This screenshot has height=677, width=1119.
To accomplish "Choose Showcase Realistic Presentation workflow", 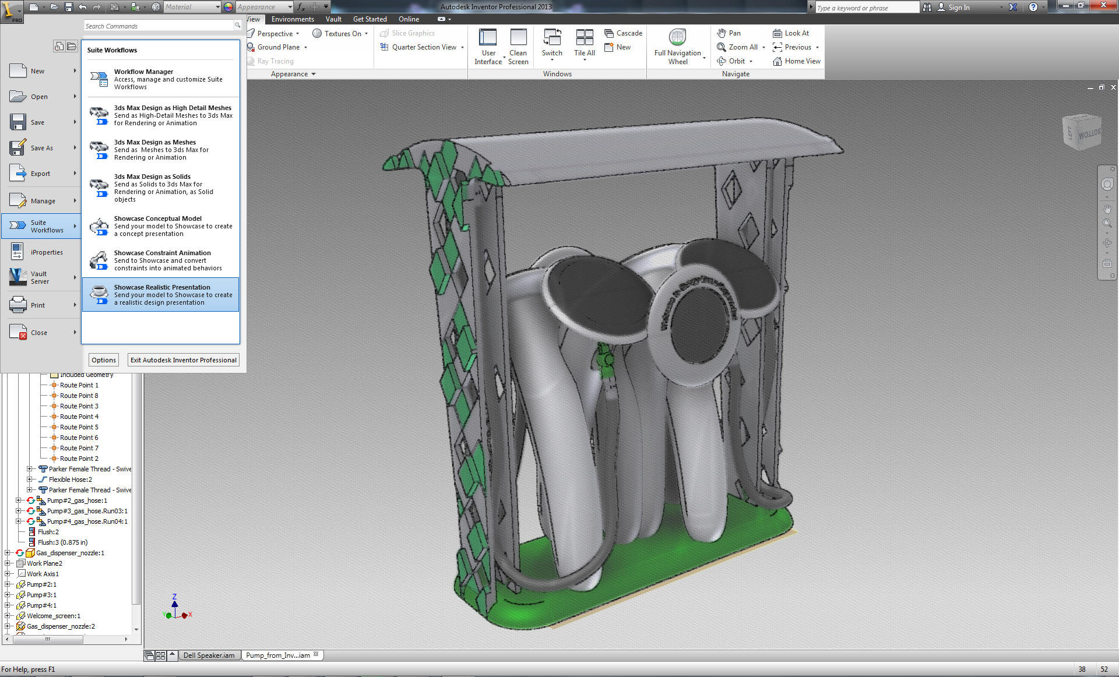I will click(x=160, y=295).
